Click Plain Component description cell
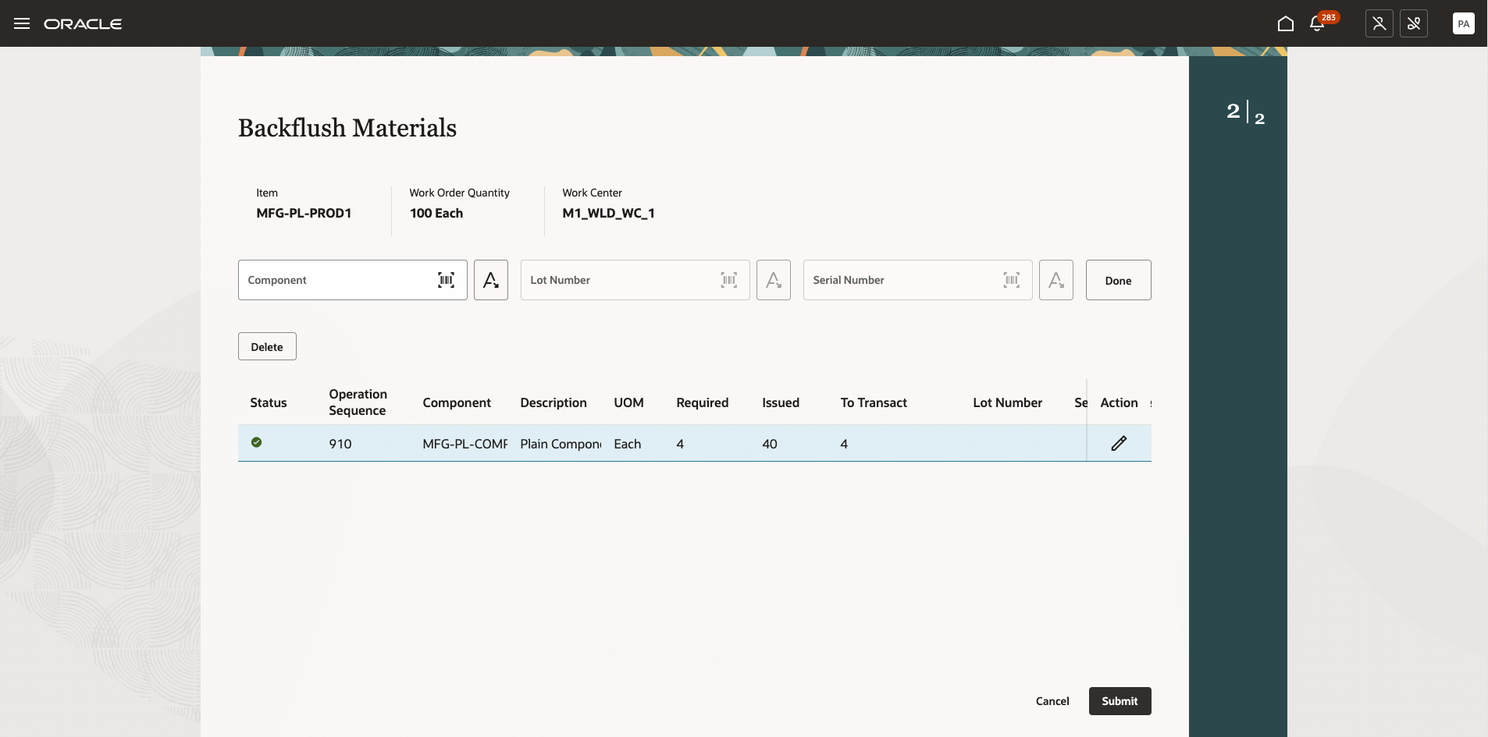The width and height of the screenshot is (1488, 737). coord(561,444)
